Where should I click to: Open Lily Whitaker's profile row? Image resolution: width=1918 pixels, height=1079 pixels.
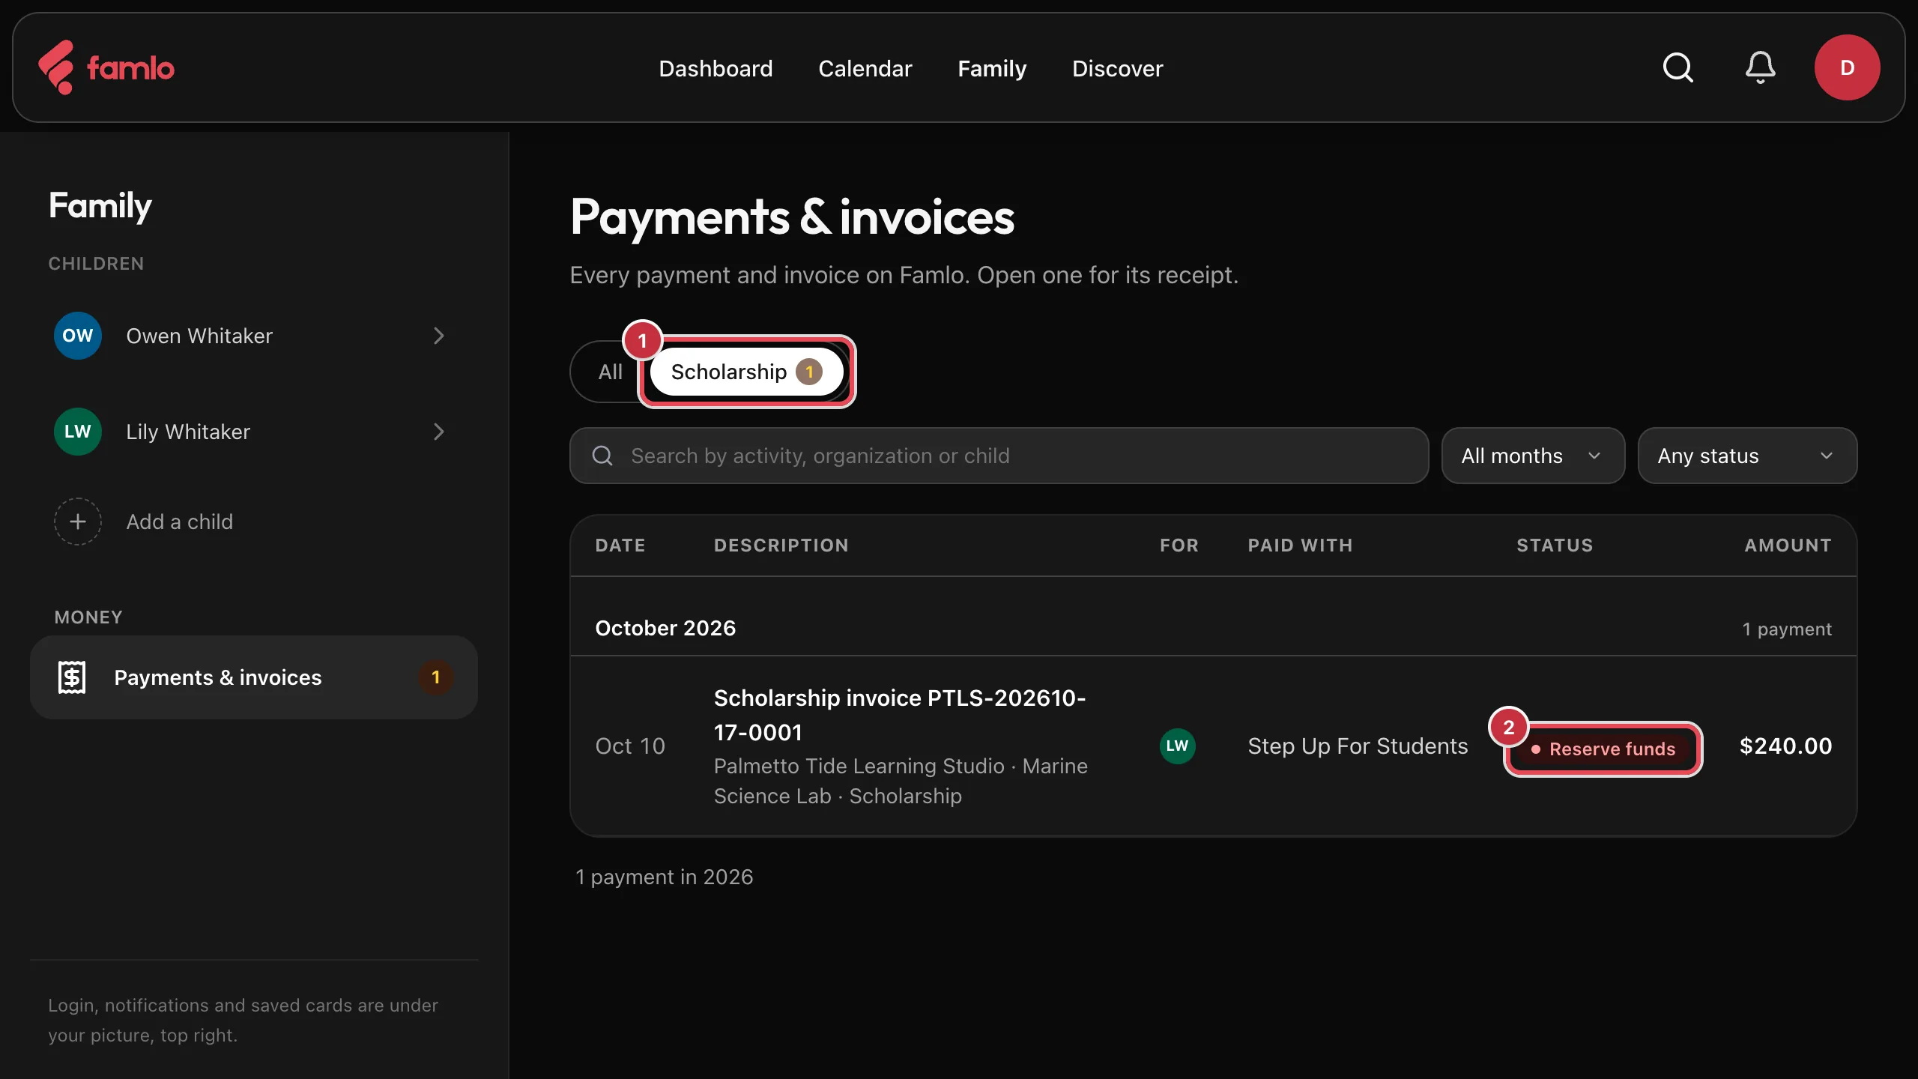254,432
